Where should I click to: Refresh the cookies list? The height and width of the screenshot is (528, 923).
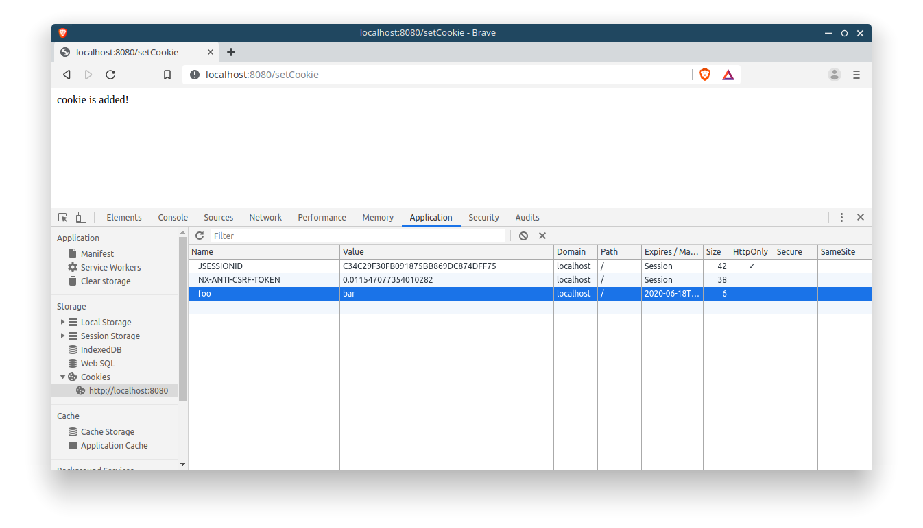[x=200, y=236]
